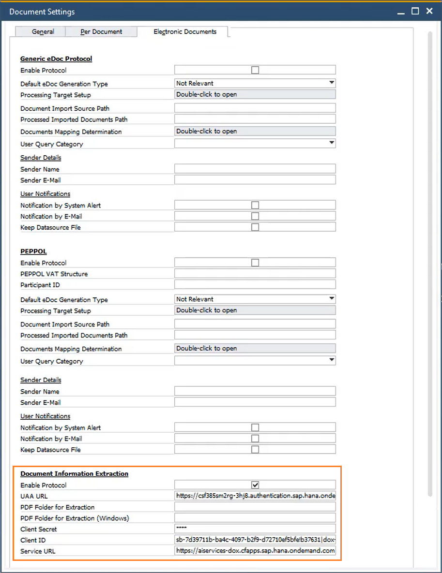Click into the Client Secret field

[x=255, y=529]
